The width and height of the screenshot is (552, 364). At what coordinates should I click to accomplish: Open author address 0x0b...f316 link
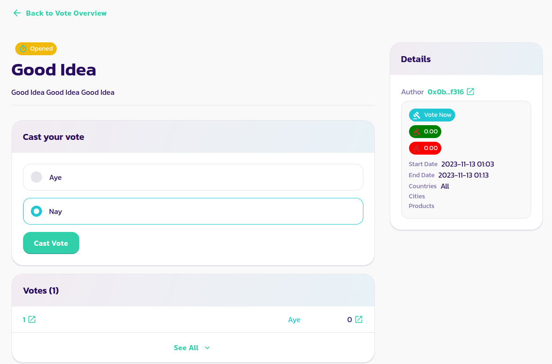(445, 92)
